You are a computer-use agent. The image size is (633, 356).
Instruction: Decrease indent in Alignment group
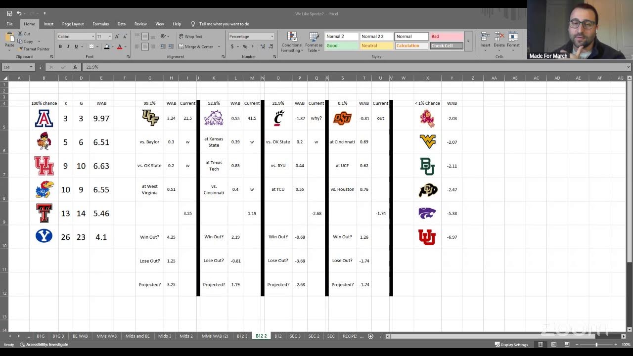(163, 46)
